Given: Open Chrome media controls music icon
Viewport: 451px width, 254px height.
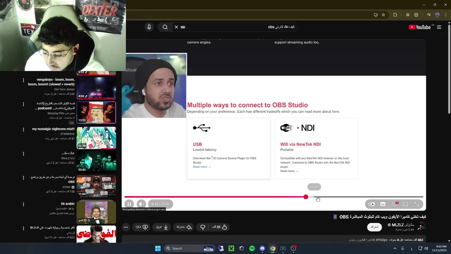Looking at the screenshot, I should pyautogui.click(x=428, y=15).
